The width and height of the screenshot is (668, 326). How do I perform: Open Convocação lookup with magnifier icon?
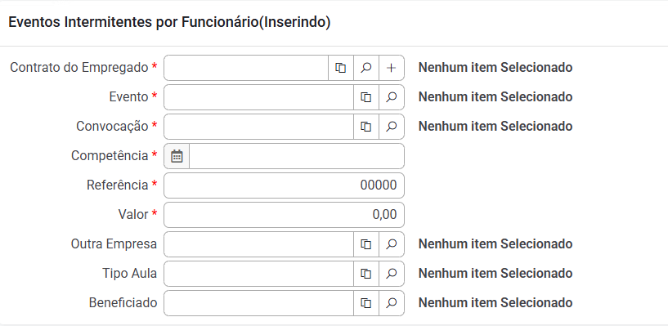point(391,127)
